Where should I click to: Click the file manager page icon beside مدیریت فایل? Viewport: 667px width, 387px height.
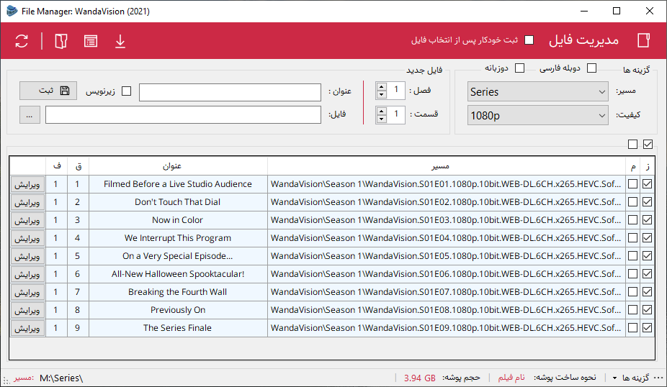pos(644,40)
